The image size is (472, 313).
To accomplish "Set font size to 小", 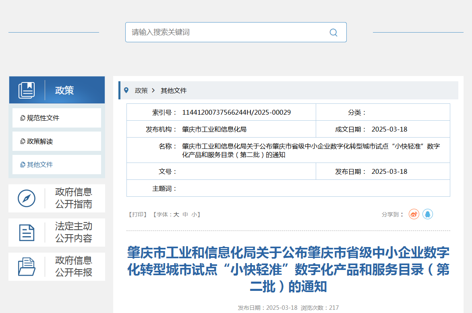I will click(x=194, y=215).
